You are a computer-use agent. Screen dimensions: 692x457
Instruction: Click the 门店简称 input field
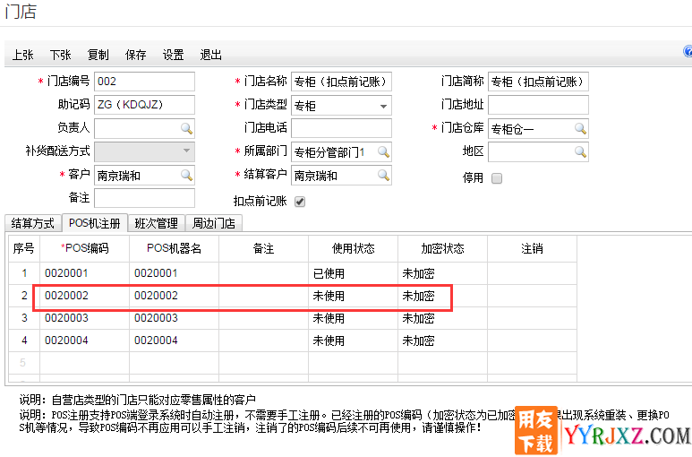538,82
